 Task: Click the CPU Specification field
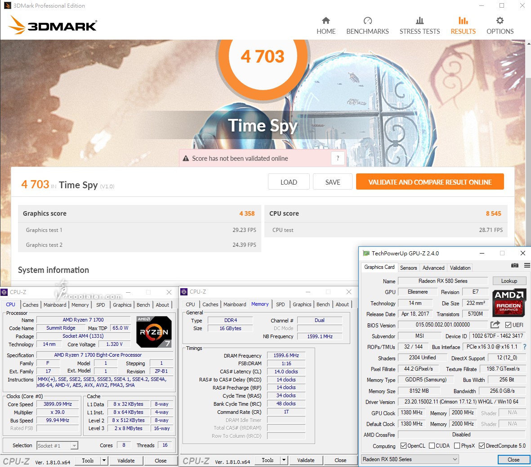pos(105,355)
